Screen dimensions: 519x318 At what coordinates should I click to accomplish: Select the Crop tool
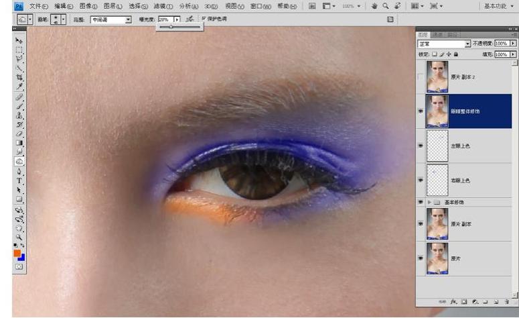(19, 77)
